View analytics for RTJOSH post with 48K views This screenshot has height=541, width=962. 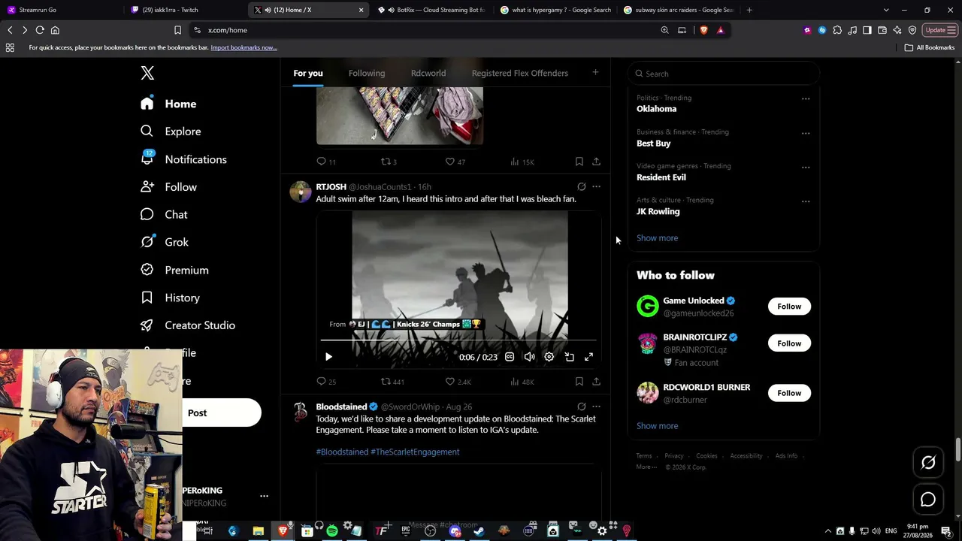[522, 382]
